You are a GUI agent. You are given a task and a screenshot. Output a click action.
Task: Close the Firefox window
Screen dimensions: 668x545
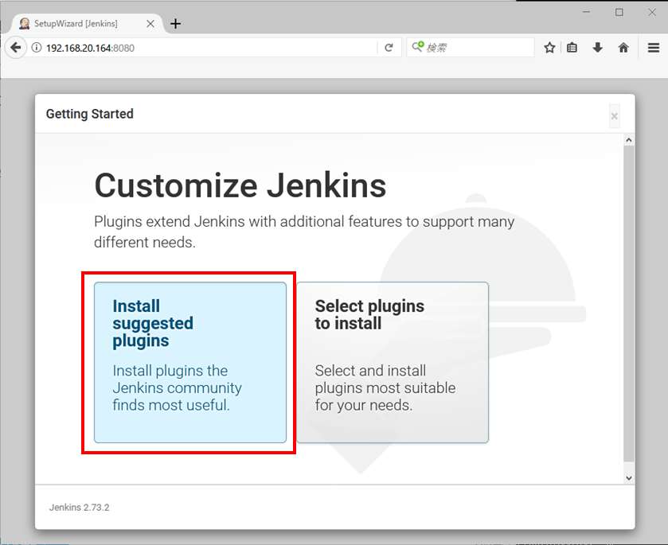(x=652, y=12)
